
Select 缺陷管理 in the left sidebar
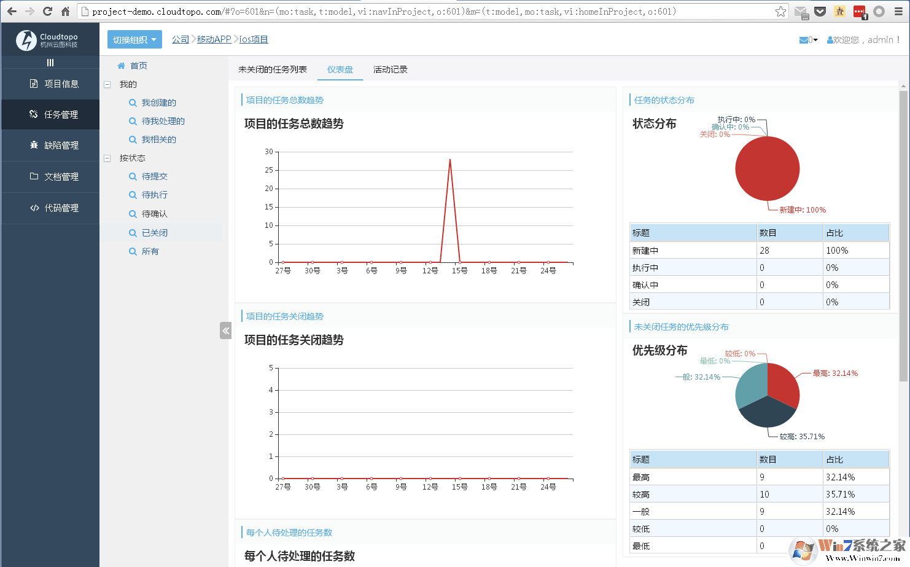tap(49, 146)
